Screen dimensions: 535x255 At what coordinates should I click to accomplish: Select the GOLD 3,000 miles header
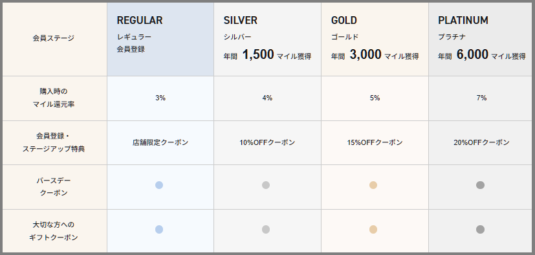[x=375, y=39]
